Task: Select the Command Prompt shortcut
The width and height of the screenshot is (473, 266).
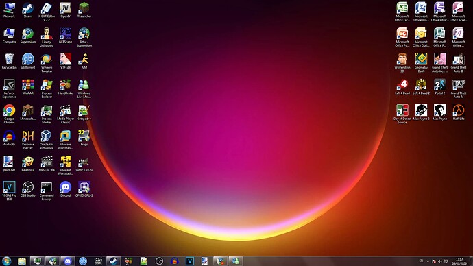Action: click(47, 191)
